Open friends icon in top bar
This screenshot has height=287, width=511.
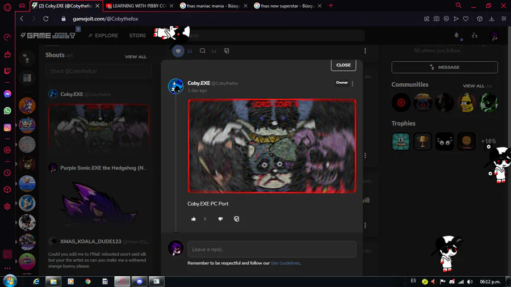tap(475, 35)
